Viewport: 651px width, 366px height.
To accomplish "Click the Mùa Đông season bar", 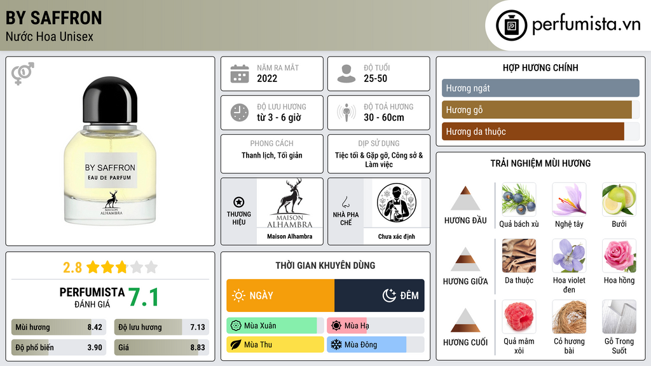I will click(376, 344).
